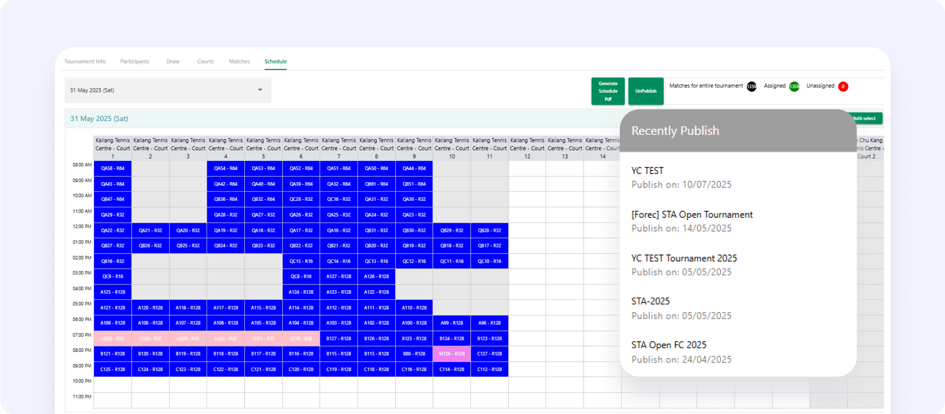Select match QA58 - R64 on Court 1
The width and height of the screenshot is (945, 414).
point(113,168)
